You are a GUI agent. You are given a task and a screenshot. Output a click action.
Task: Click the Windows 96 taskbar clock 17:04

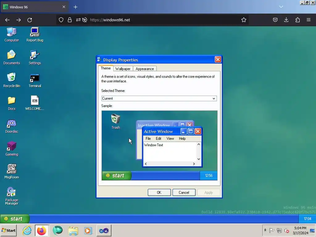point(307,219)
